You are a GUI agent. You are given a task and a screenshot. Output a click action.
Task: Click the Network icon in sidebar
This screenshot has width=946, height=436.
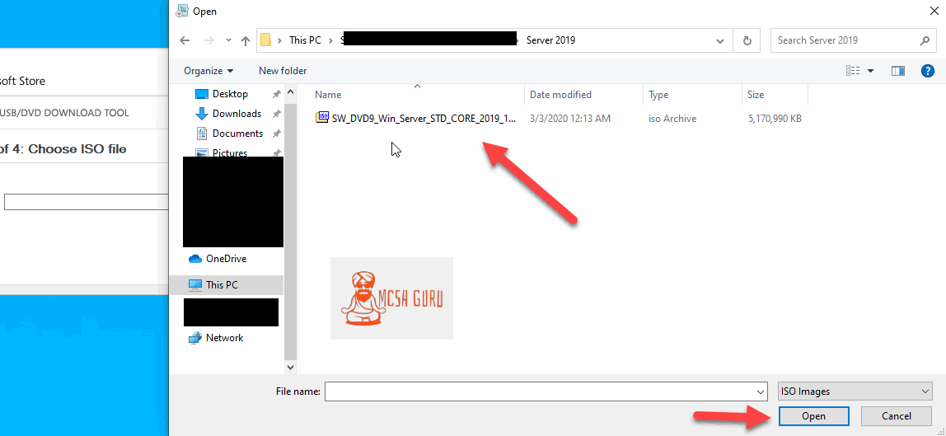click(194, 338)
